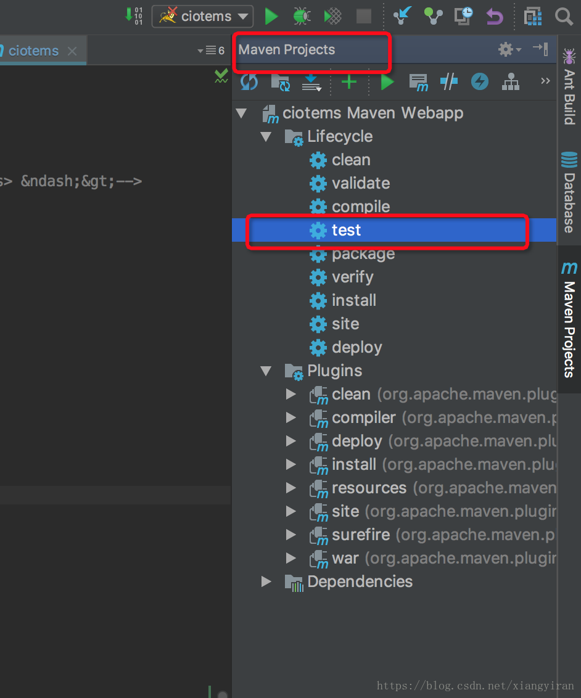
Task: Open Search Everywhere magnifier icon
Action: [x=564, y=17]
